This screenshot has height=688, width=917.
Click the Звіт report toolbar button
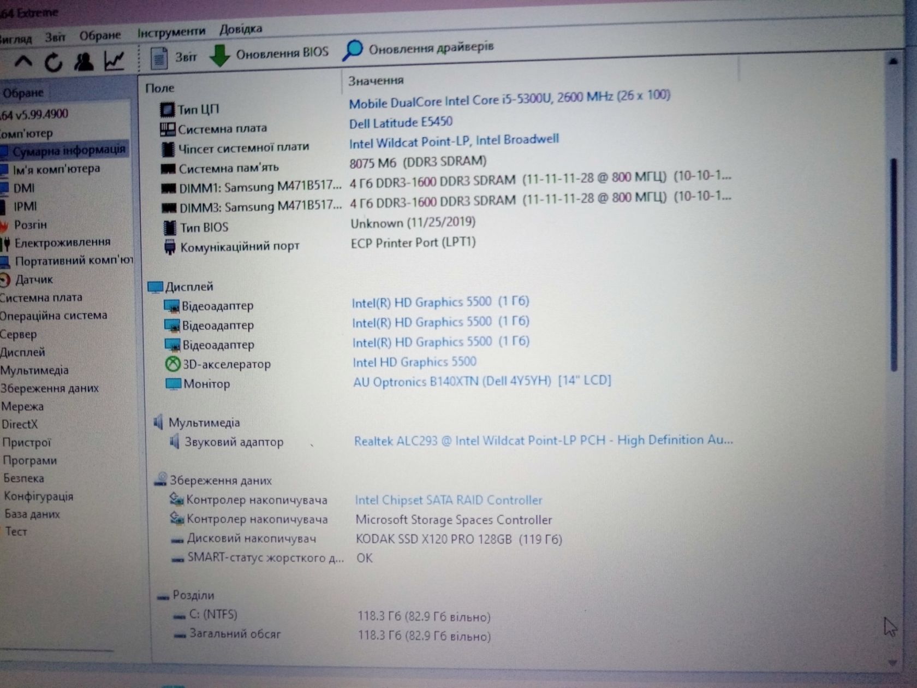(x=174, y=57)
